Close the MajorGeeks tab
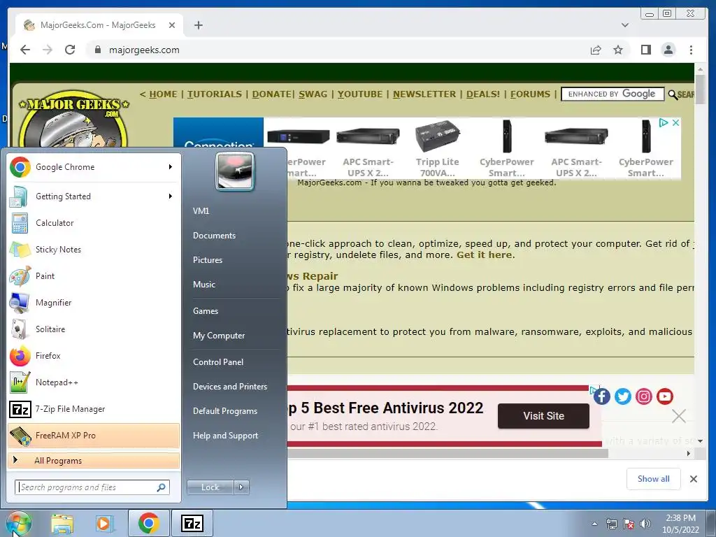716x537 pixels. (172, 25)
